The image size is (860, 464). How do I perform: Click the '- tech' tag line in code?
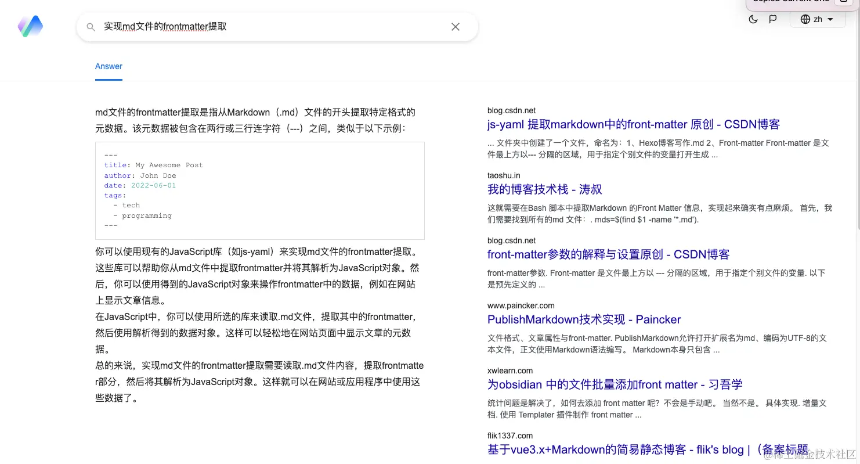click(x=127, y=205)
